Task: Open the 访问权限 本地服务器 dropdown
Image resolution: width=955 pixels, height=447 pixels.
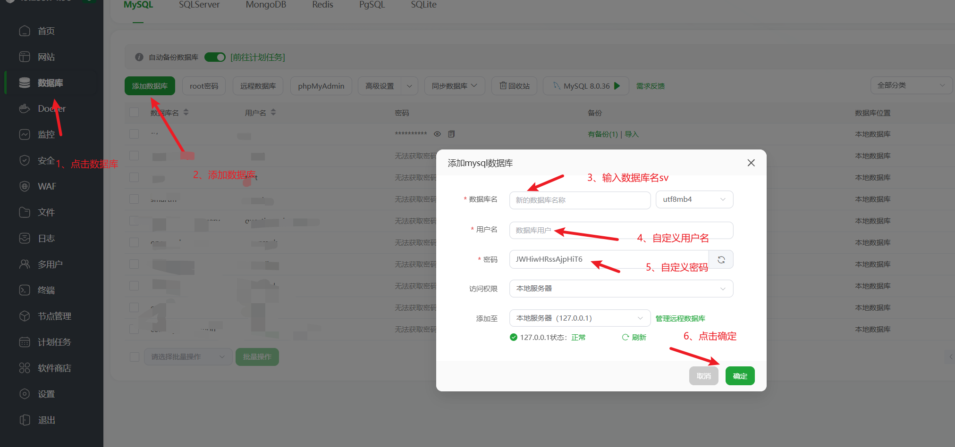Action: (621, 289)
